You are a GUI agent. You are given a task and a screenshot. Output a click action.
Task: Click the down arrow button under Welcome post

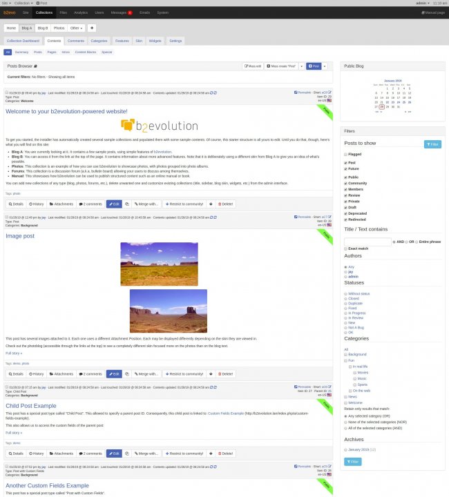(211, 204)
